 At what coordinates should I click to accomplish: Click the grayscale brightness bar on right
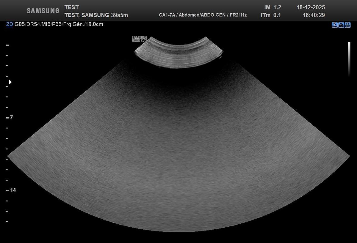click(349, 59)
